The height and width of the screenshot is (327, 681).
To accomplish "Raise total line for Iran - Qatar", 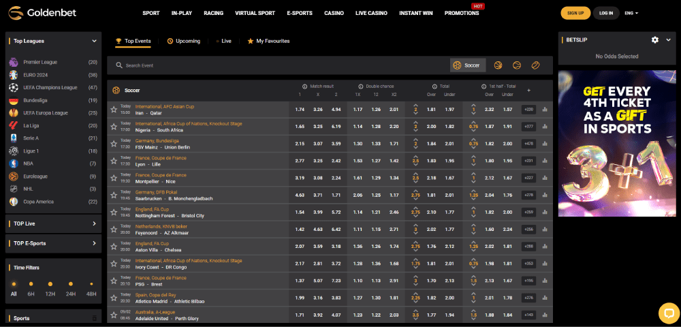I will (415, 105).
